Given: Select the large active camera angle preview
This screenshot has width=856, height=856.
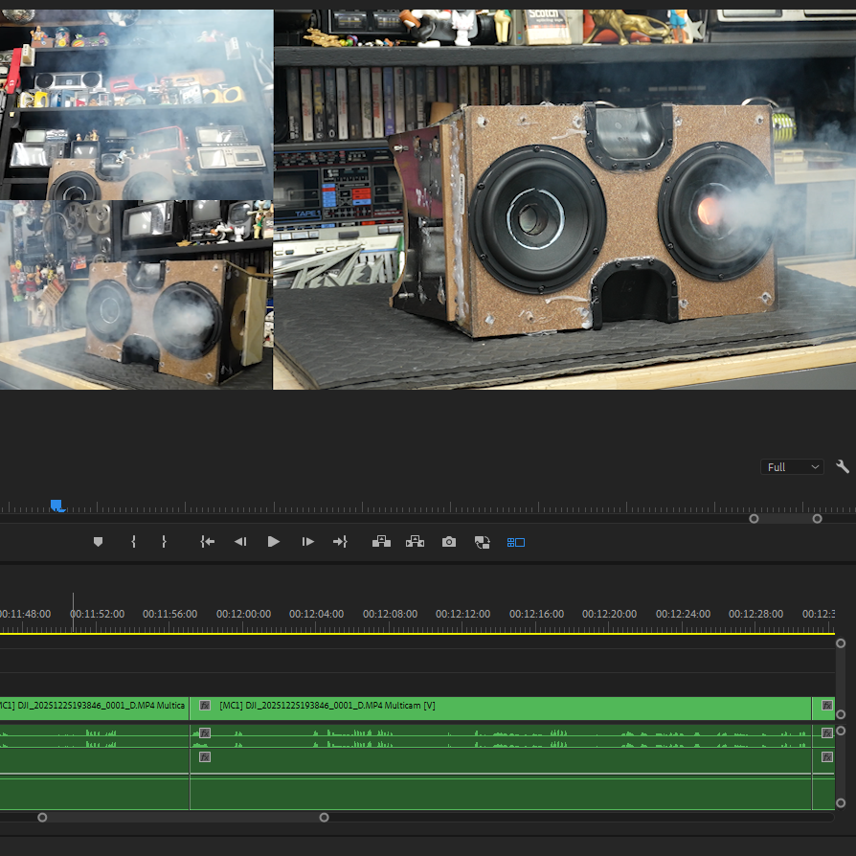Looking at the screenshot, I should pyautogui.click(x=564, y=199).
